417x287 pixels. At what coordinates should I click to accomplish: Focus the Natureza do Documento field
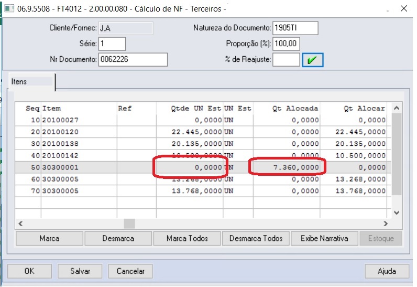coord(295,28)
